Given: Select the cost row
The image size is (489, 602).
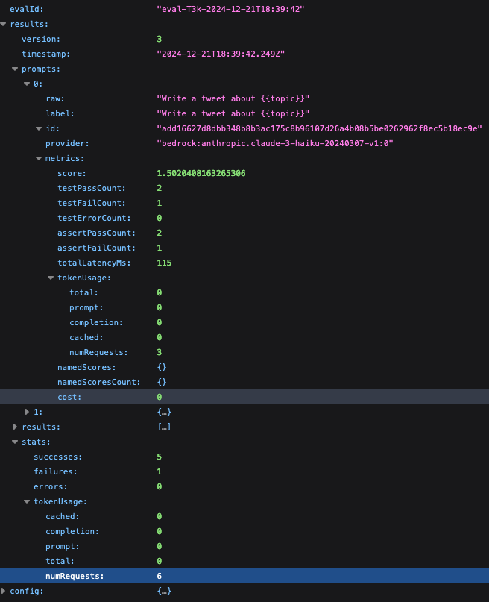Looking at the screenshot, I should tap(245, 397).
